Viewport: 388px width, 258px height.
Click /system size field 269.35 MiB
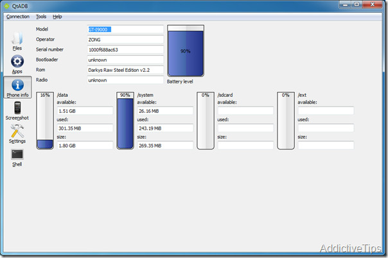(165, 146)
